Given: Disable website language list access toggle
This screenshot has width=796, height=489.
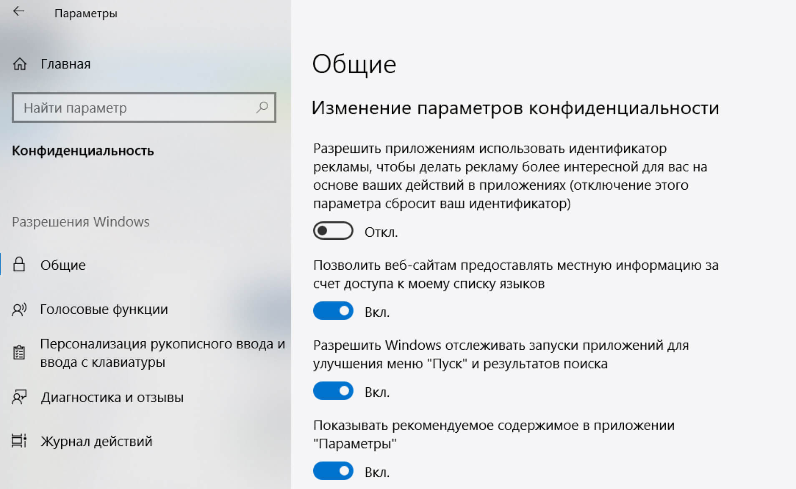Looking at the screenshot, I should pos(333,311).
